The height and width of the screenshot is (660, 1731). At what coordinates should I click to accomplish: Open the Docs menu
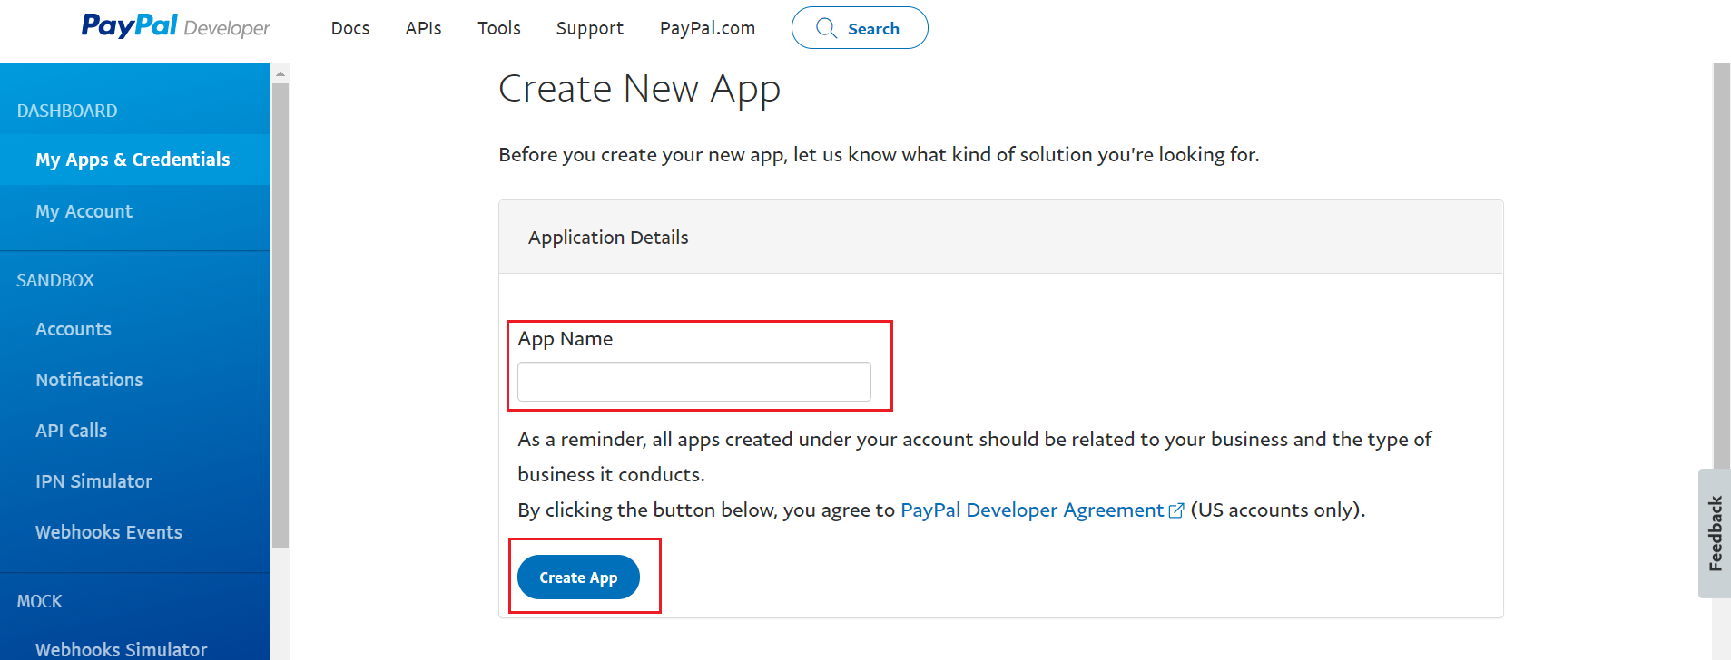(350, 28)
